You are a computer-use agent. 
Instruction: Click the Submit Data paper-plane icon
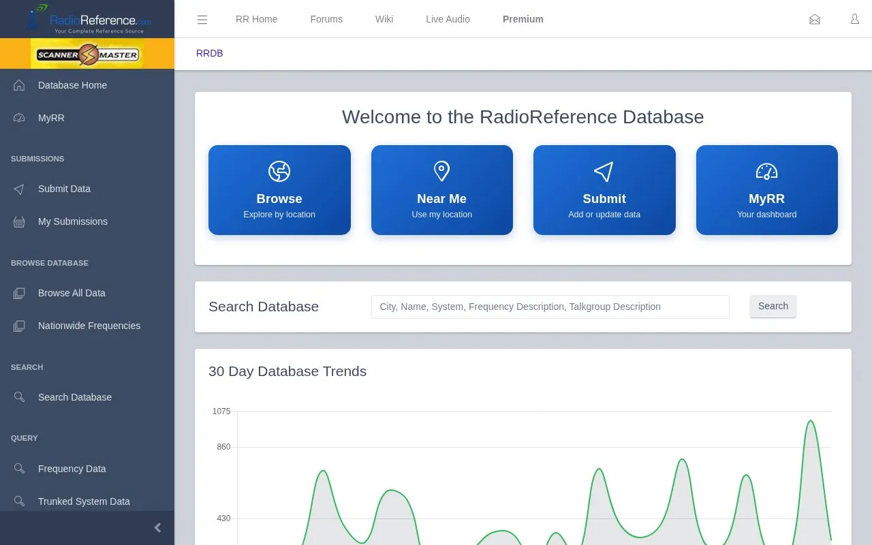19,189
